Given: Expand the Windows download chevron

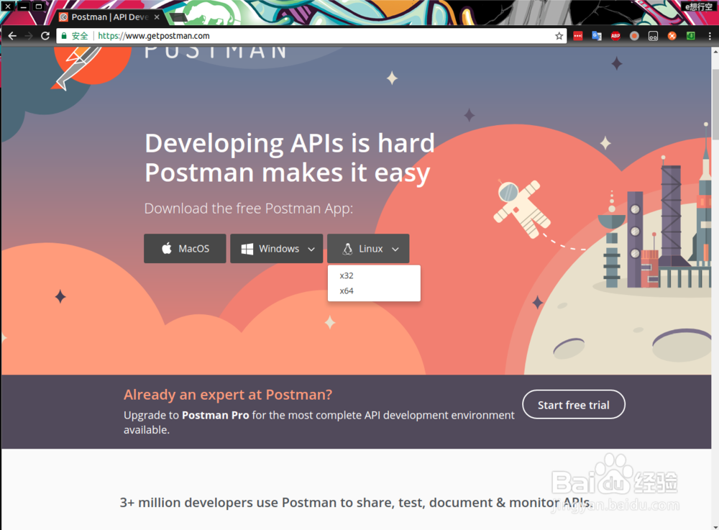Looking at the screenshot, I should [311, 249].
